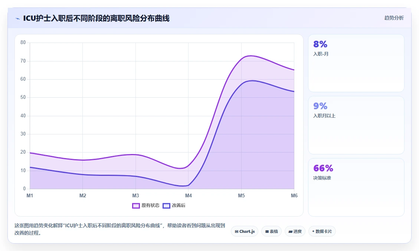419x251 pixels.
Task: Click the 趋势分析 label in the header
Action: (394, 18)
